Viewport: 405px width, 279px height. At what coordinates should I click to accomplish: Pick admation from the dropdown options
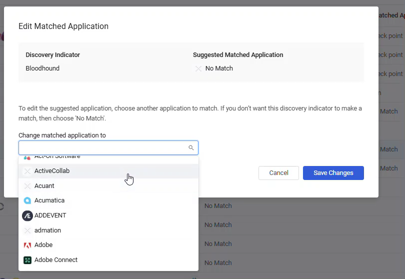pos(108,230)
